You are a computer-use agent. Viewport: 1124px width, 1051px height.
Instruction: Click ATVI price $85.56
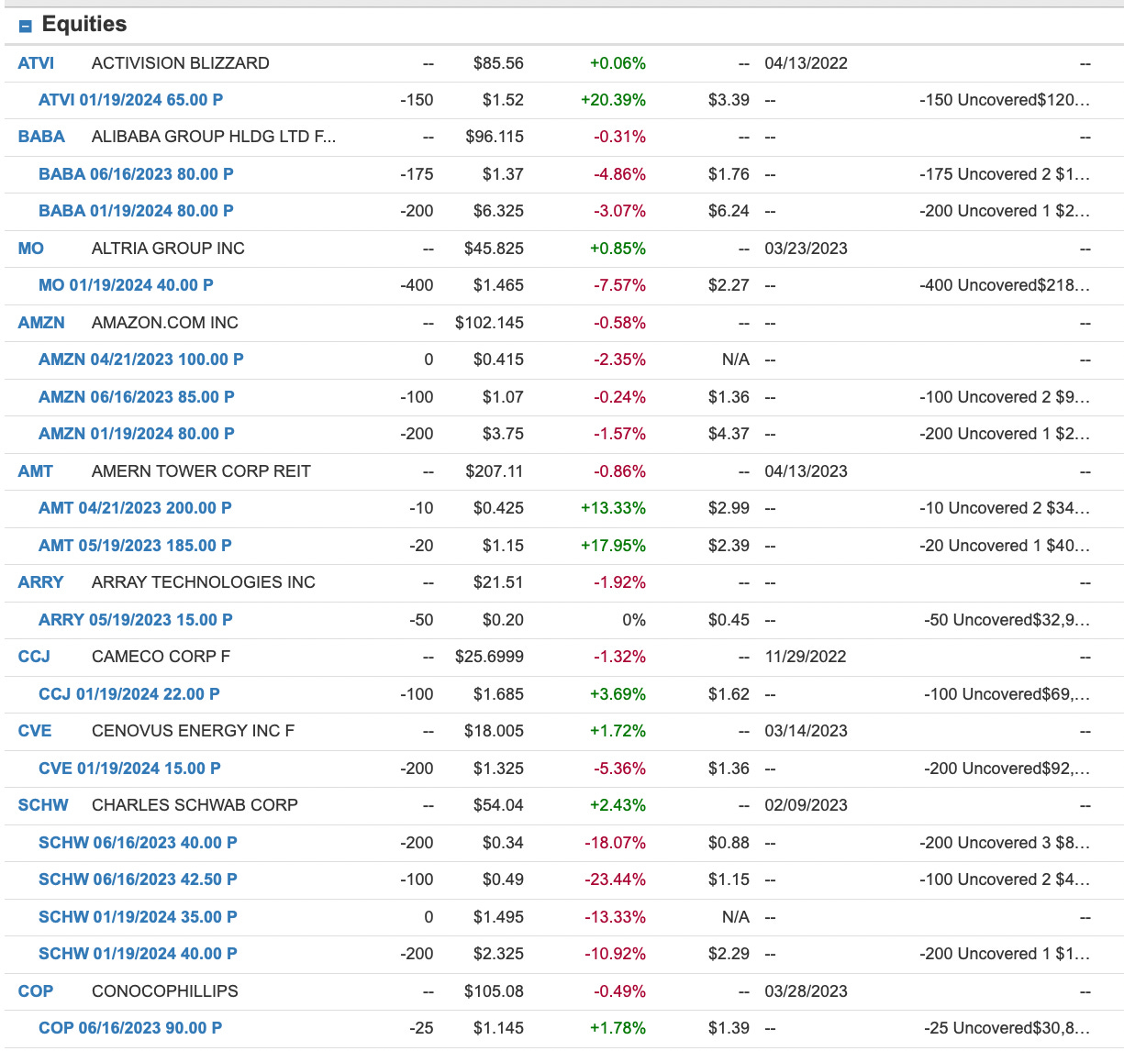point(498,63)
